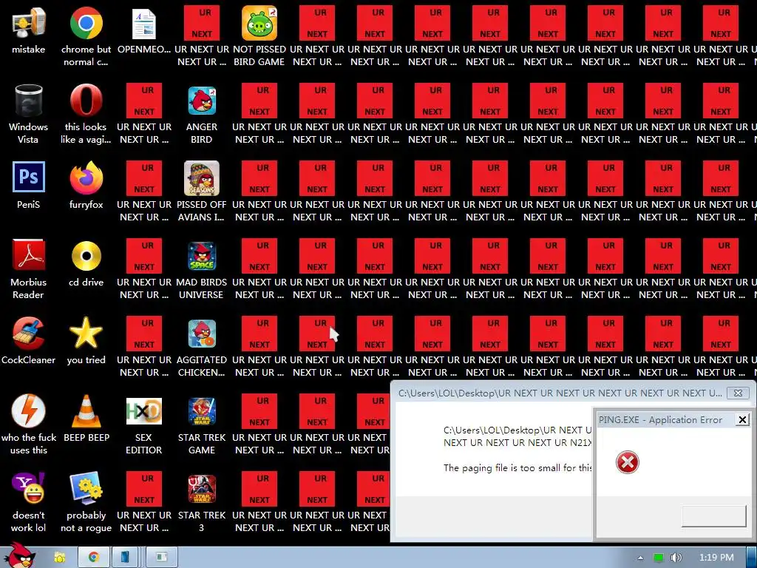Open UR NEXT icon right of furryfox
This screenshot has width=757, height=568.
(144, 178)
